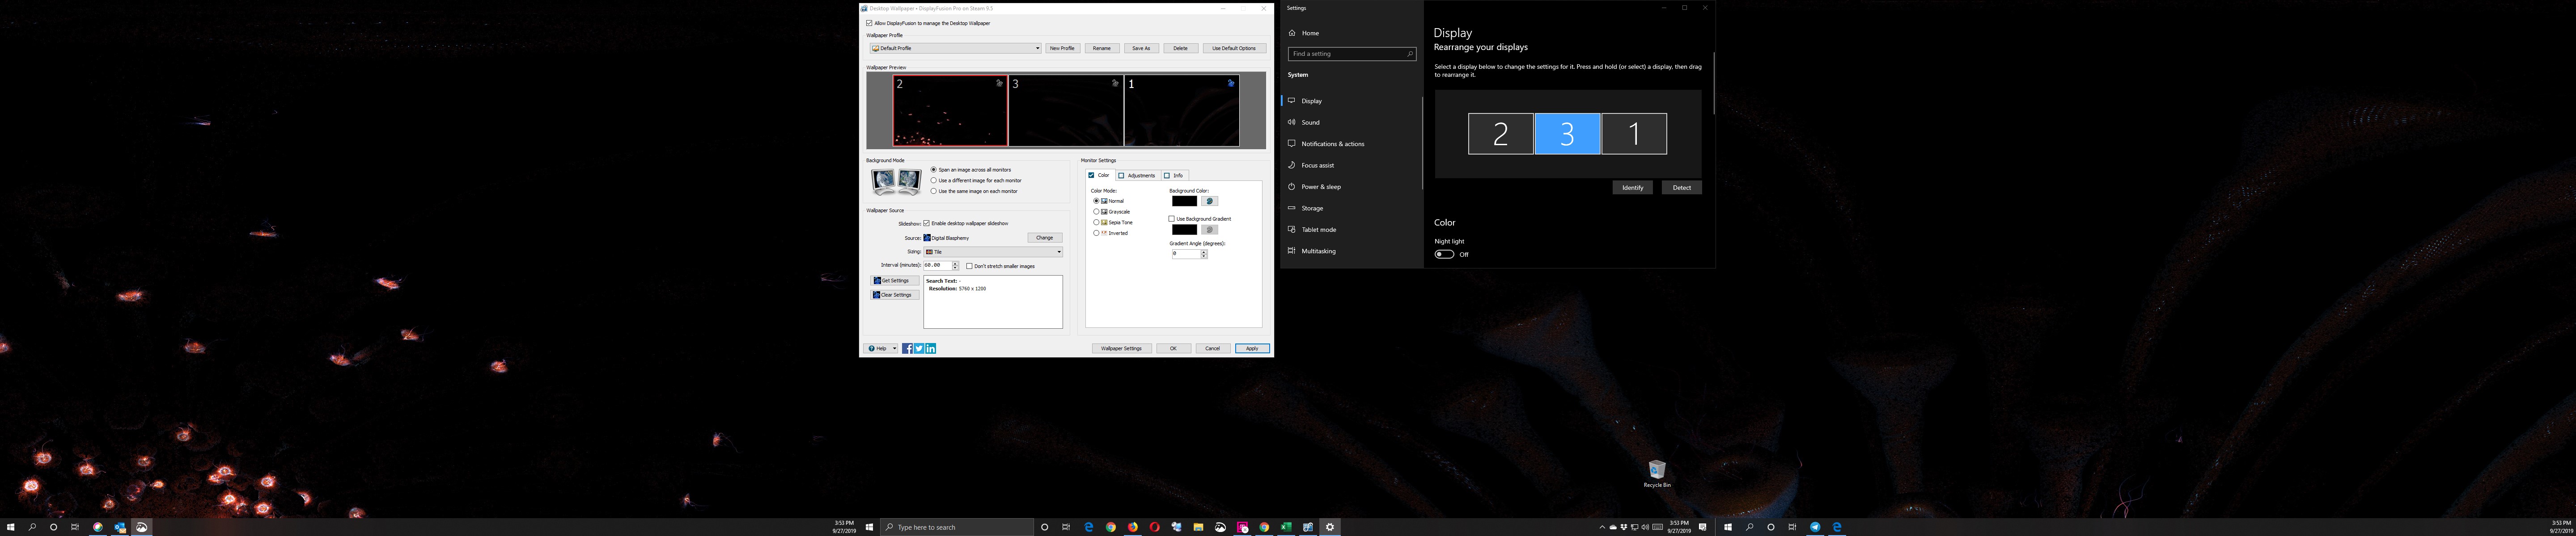
Task: Click the DisplayFusion Facebook icon
Action: pos(908,348)
